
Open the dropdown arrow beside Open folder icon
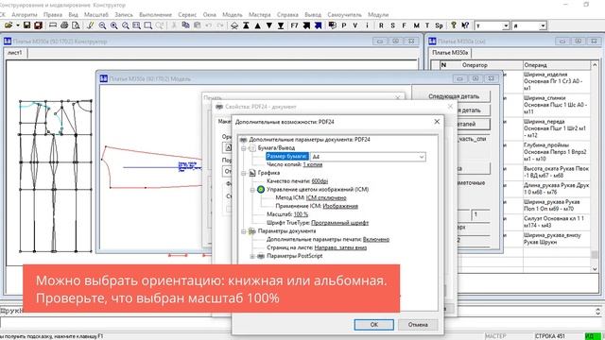tap(18, 25)
